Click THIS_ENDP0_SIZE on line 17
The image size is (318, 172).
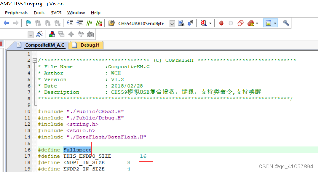tap(87, 156)
